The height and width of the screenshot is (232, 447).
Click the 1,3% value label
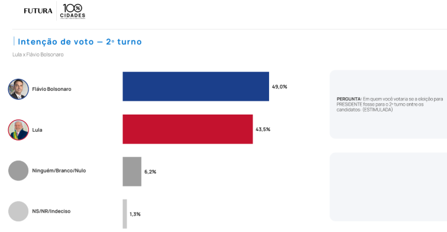coord(135,214)
